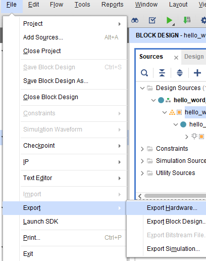The width and height of the screenshot is (206, 261).
Task: Select the Constraints folder label in Sources
Action: coord(172,149)
